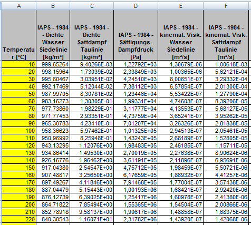Select column E header
The image size is (251, 225).
click(180, 6)
